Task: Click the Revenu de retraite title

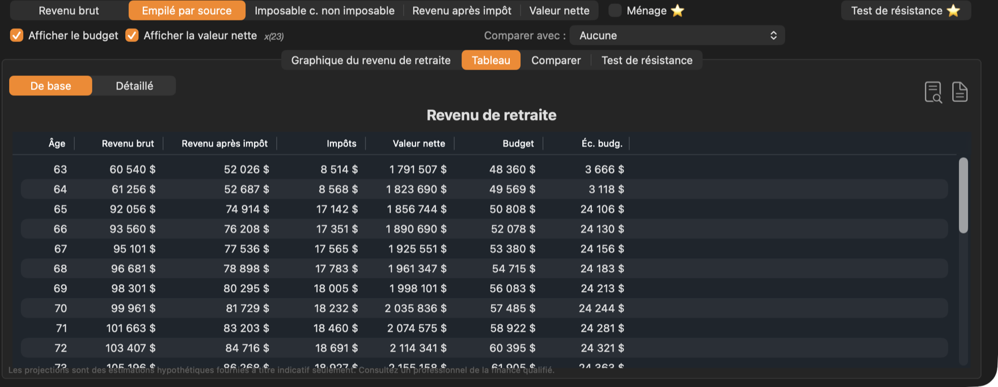Action: click(x=491, y=115)
